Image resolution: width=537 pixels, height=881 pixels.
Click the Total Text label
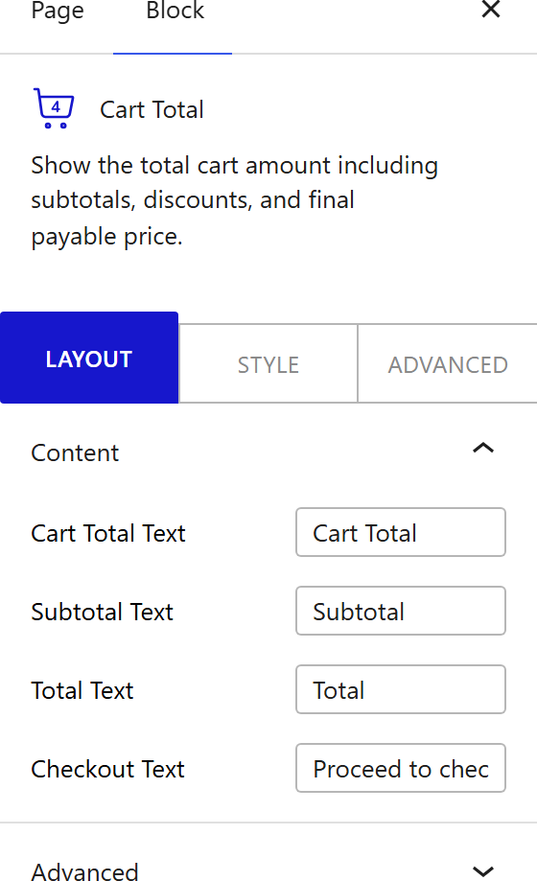(82, 690)
